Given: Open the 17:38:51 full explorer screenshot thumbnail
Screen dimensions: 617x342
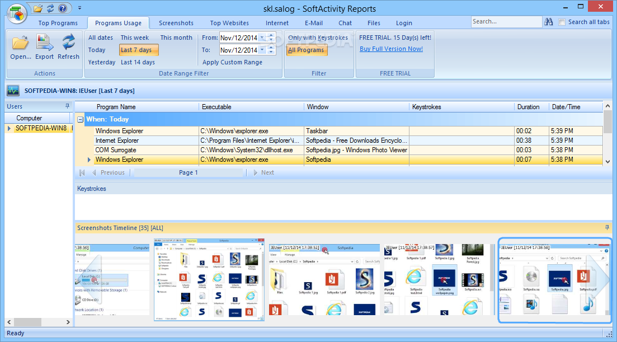Looking at the screenshot, I should (209, 279).
